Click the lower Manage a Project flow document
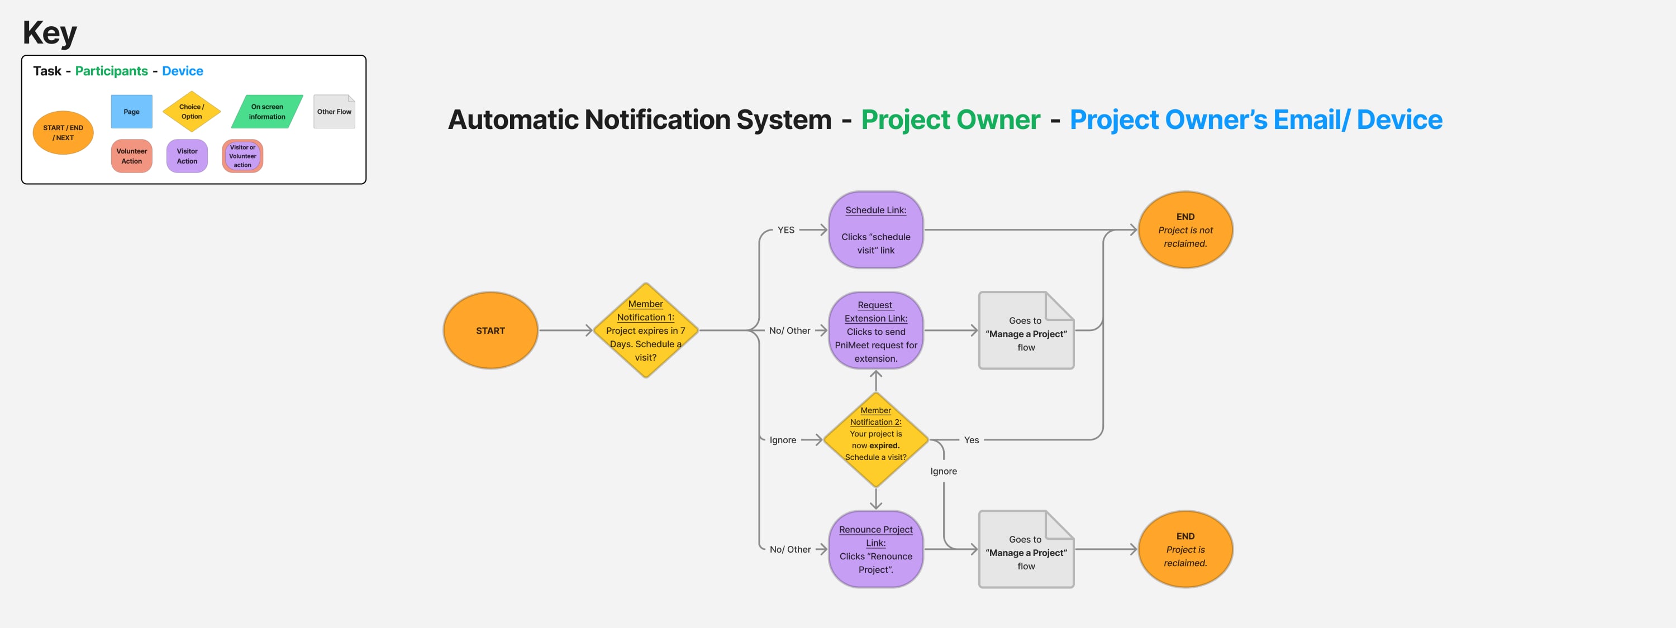 point(1026,549)
